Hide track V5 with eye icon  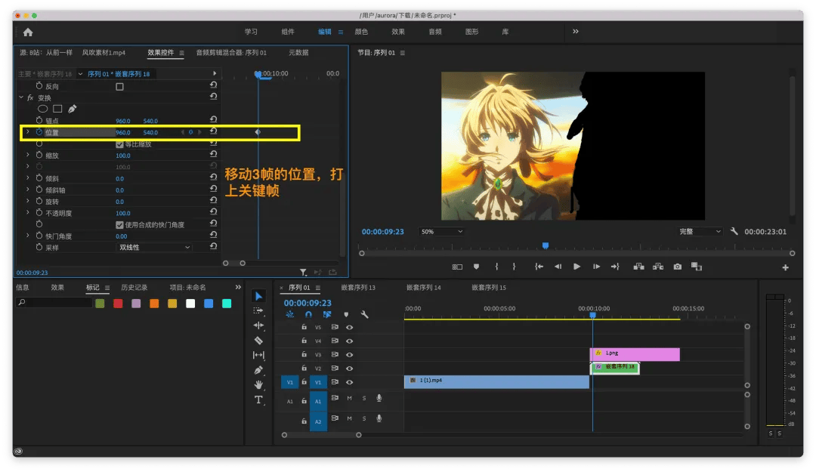350,327
